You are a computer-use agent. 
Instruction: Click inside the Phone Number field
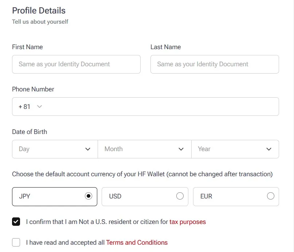coord(160,107)
